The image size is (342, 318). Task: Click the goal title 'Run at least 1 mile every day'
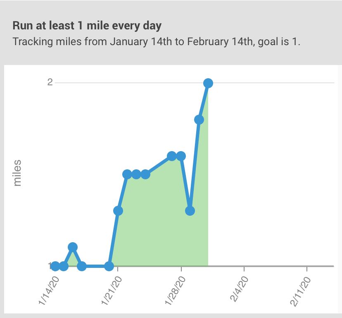(x=87, y=26)
